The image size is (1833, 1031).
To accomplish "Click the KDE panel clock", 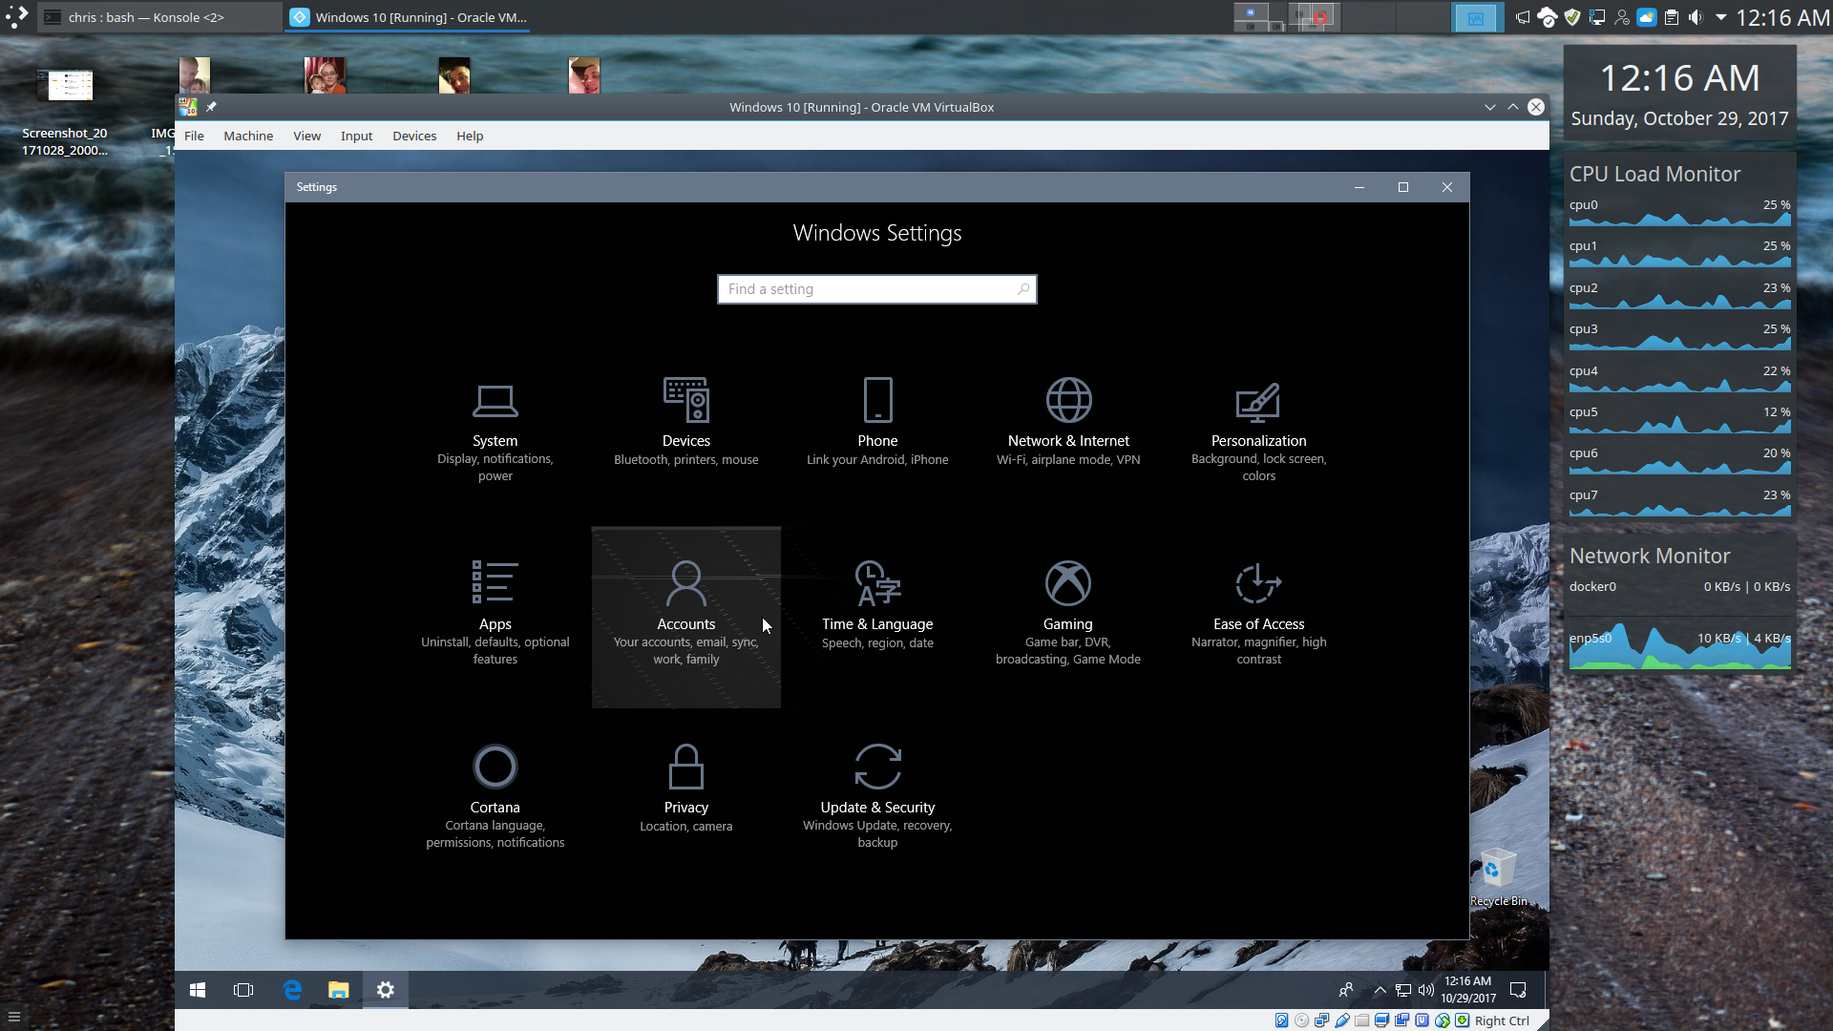I will click(x=1782, y=17).
